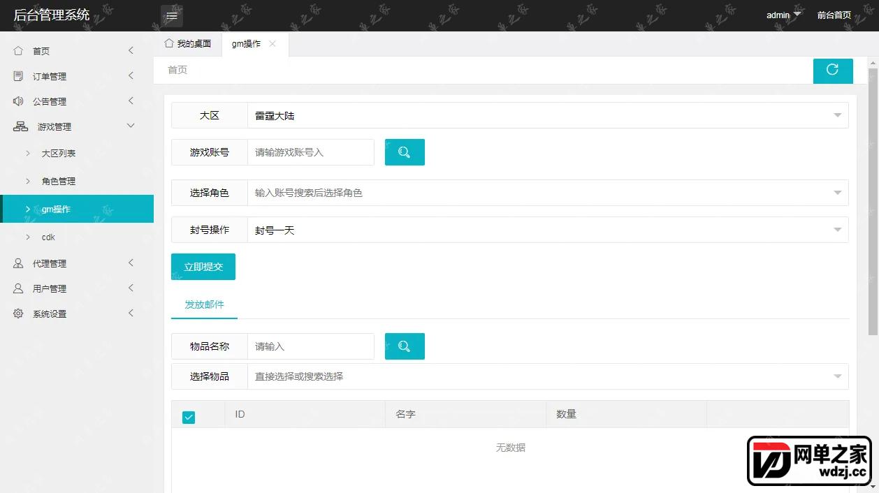Focus the 物品名称 input field
The height and width of the screenshot is (493, 879).
(311, 346)
